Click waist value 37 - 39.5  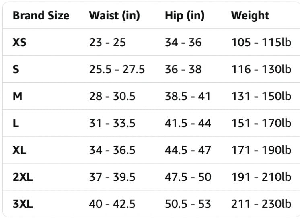[x=112, y=177]
